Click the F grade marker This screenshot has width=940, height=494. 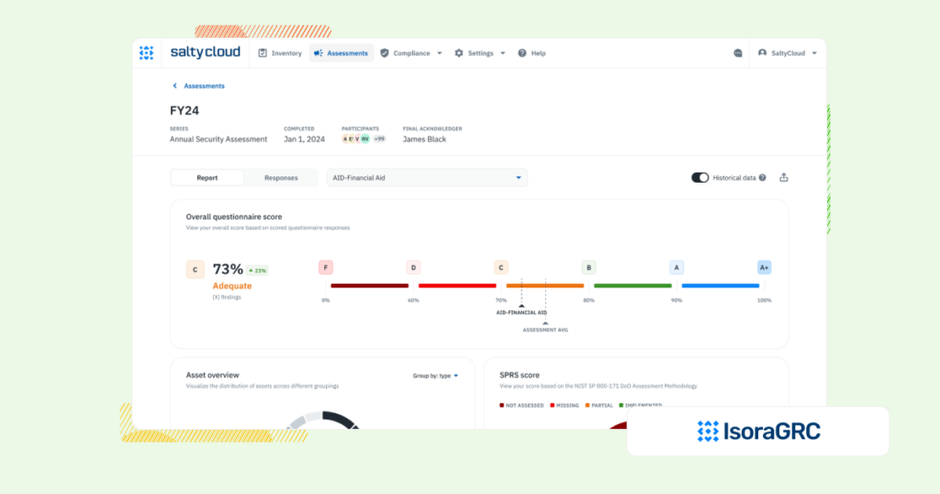coord(326,267)
